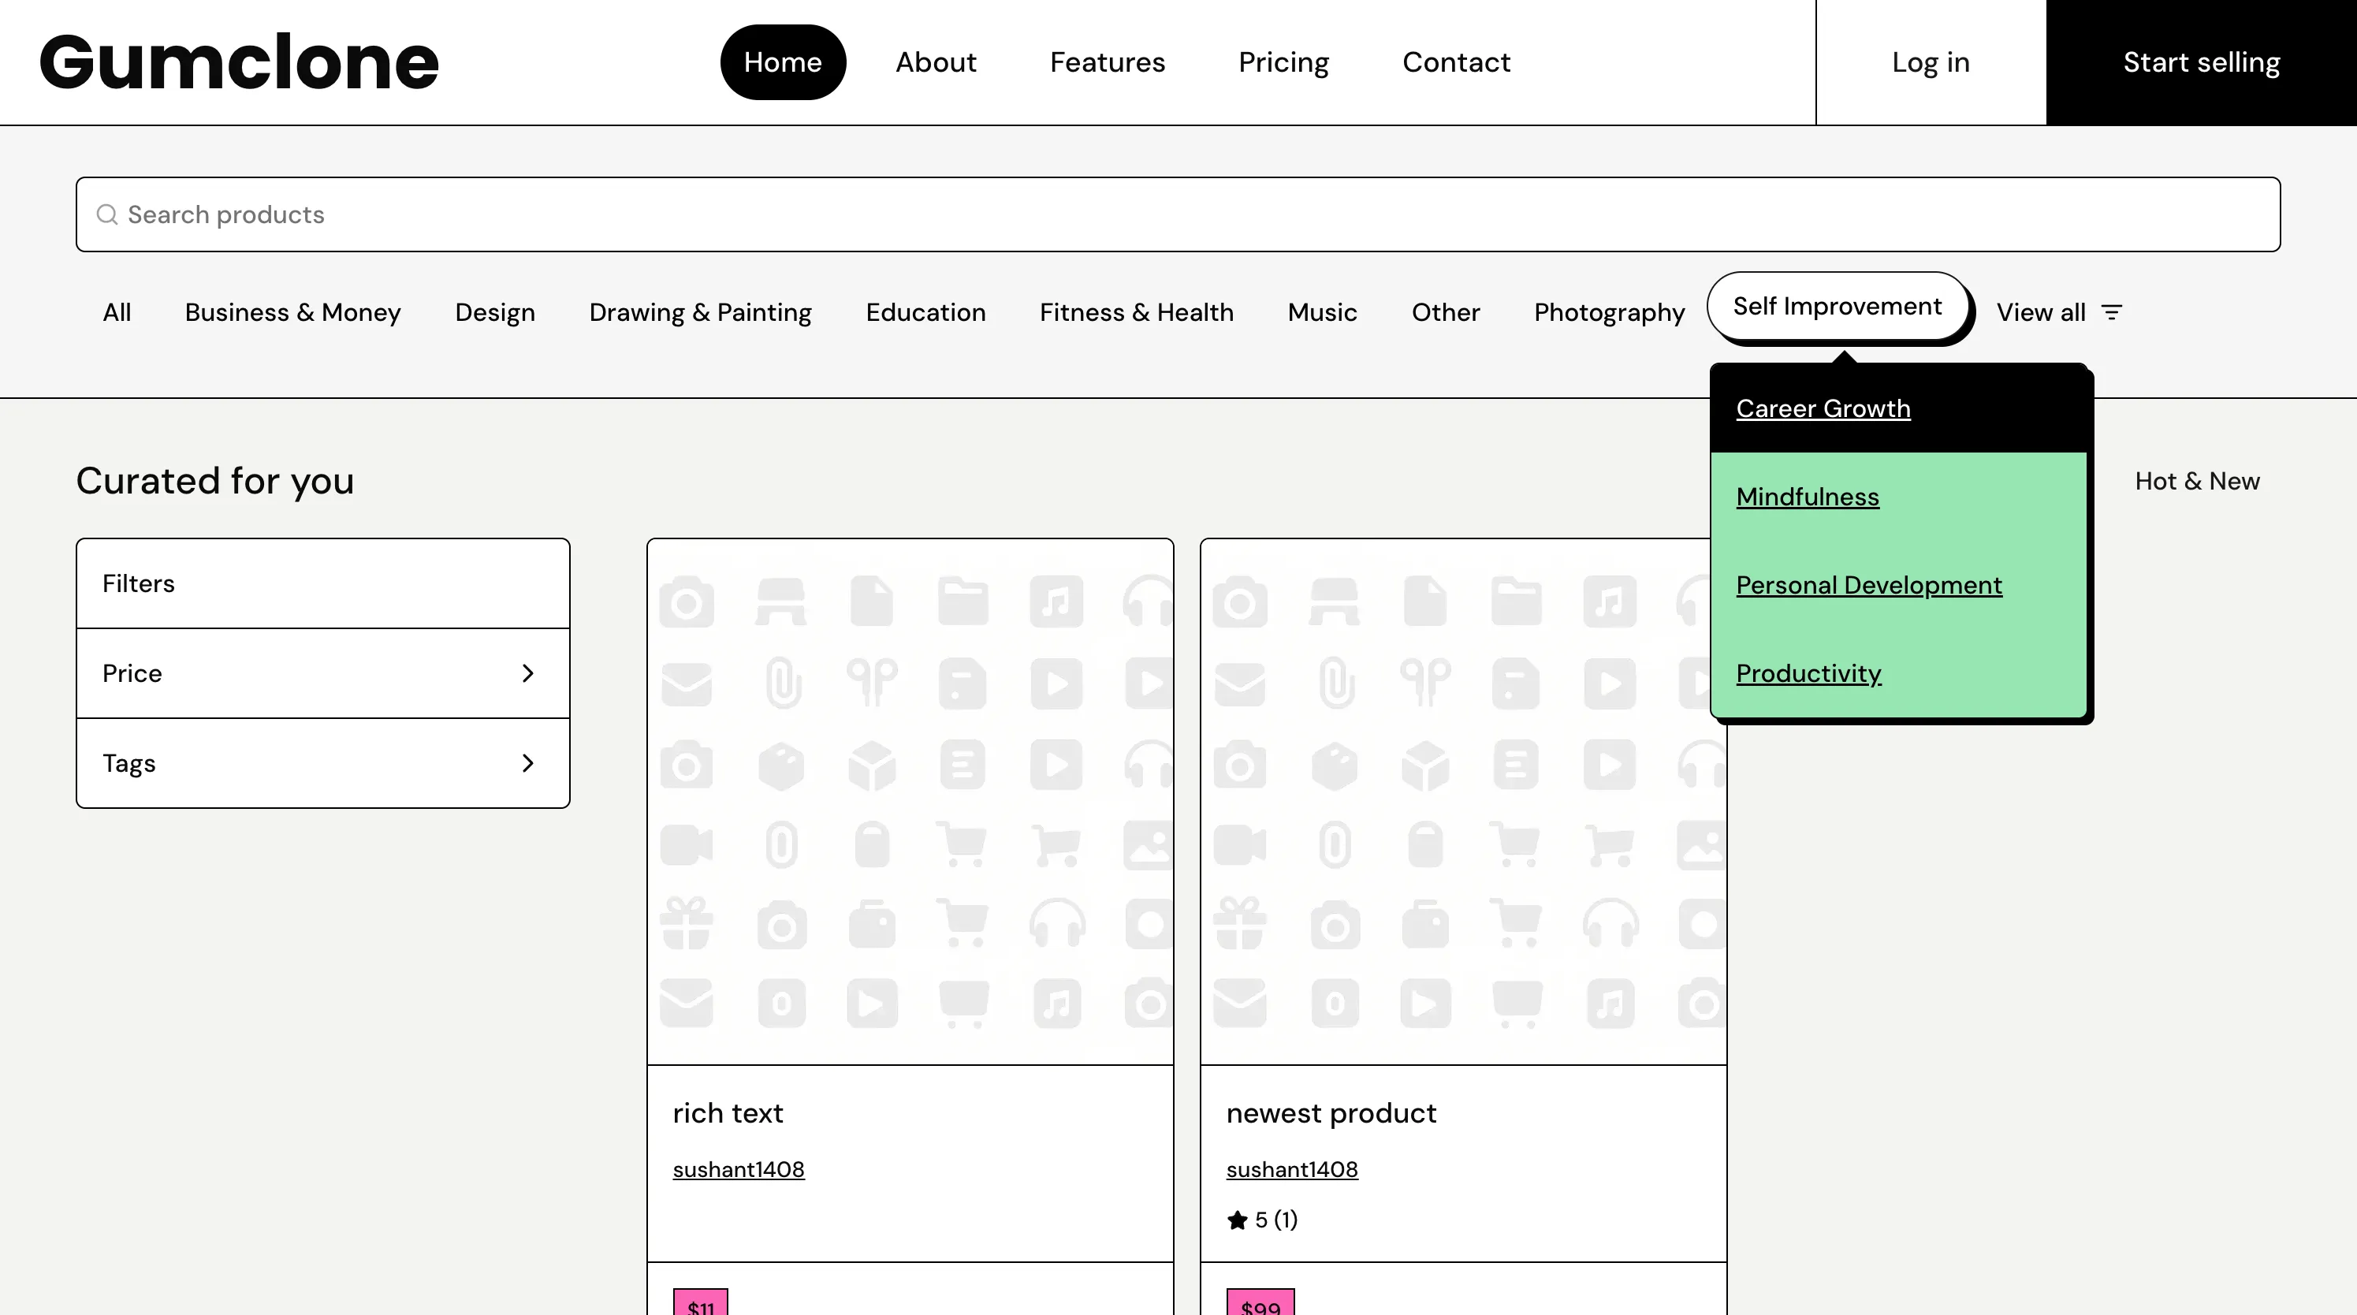
Task: Select the Music category
Action: pyautogui.click(x=1321, y=312)
